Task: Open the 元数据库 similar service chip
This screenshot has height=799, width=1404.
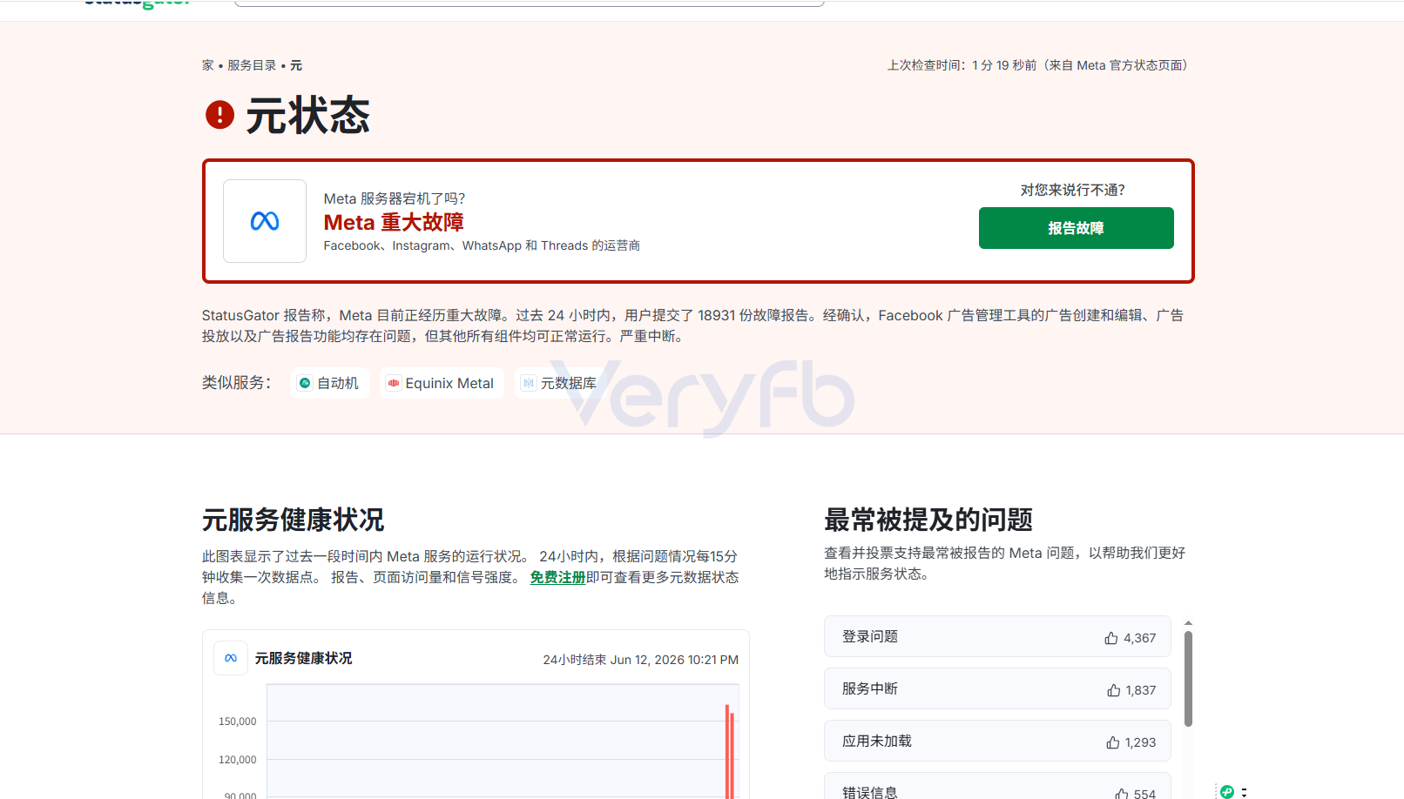Action: point(560,383)
